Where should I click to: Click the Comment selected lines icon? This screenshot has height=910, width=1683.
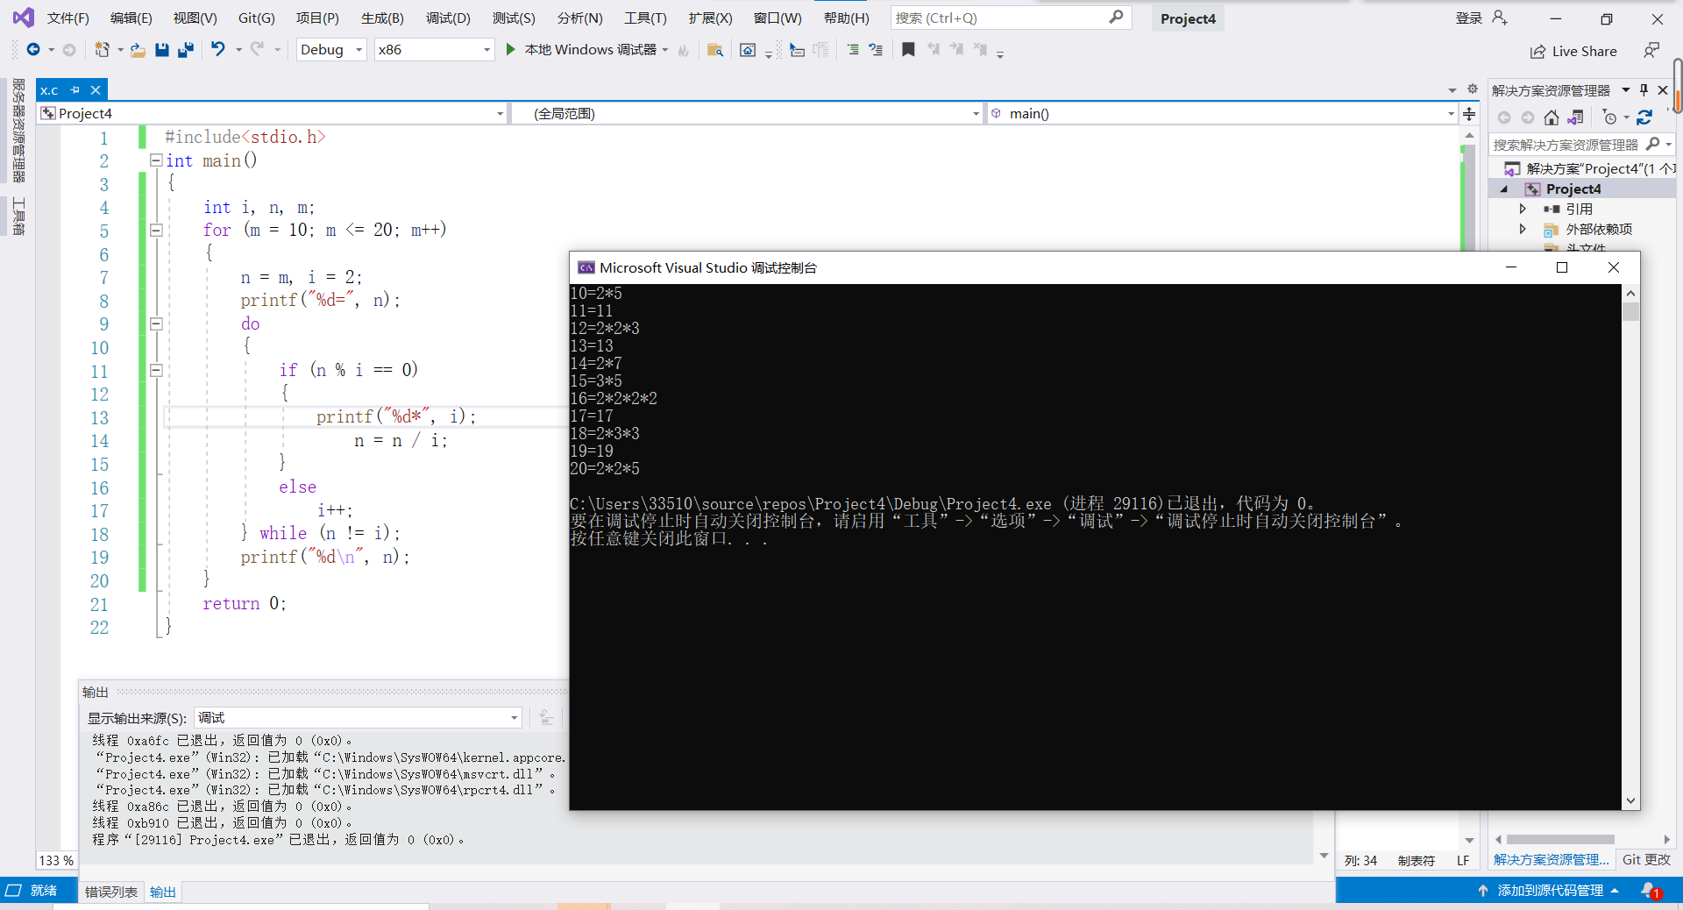coord(853,50)
